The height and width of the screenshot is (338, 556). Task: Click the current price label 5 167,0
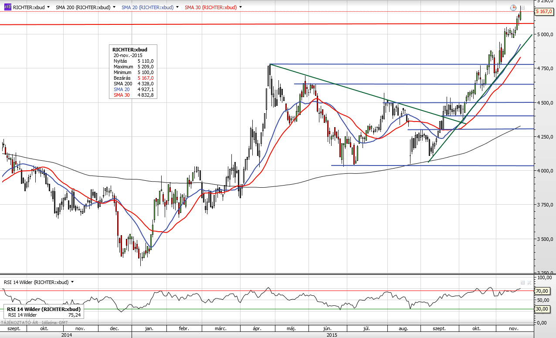click(543, 12)
